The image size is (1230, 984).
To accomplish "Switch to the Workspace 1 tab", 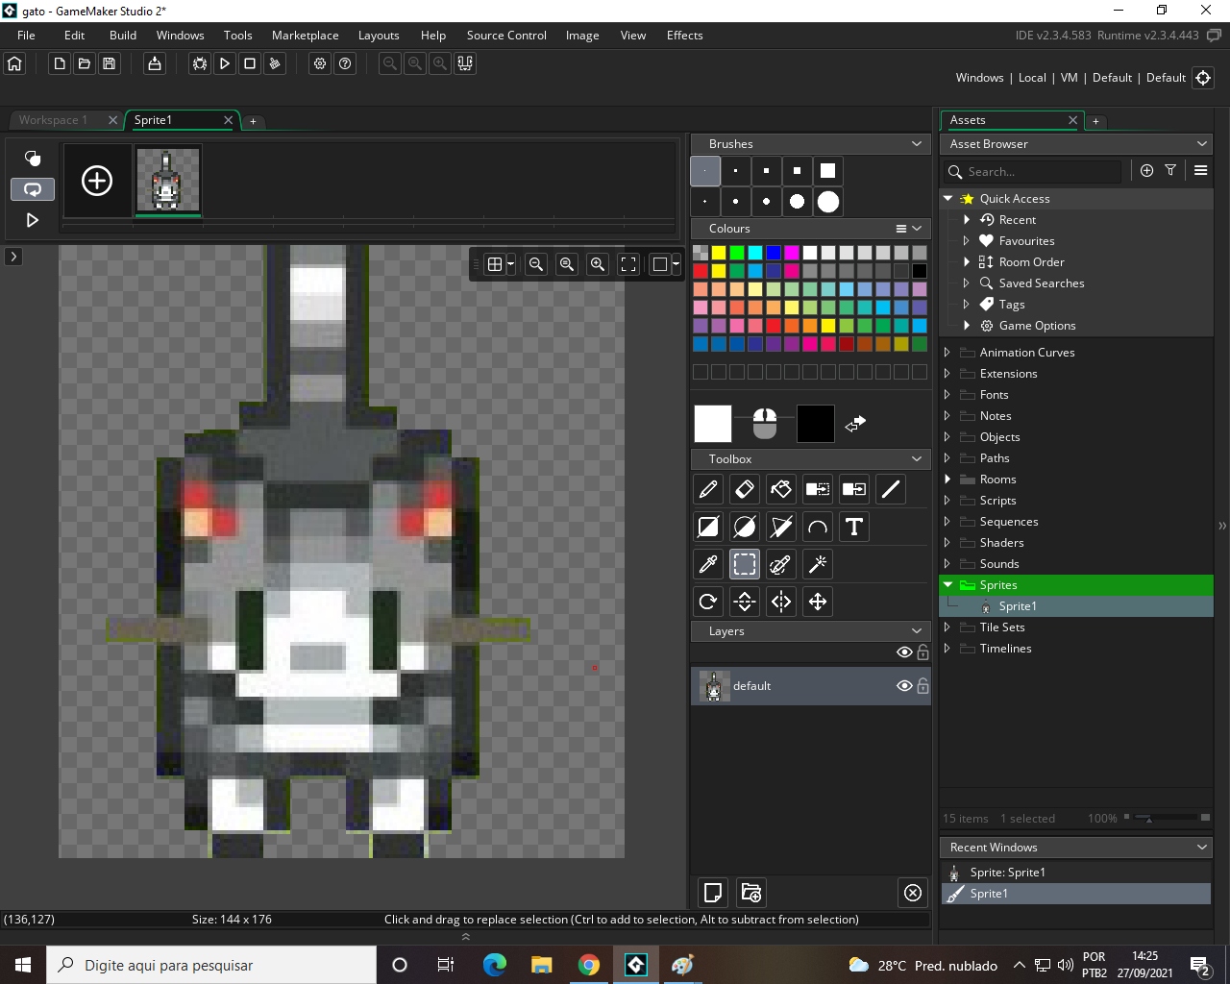I will coord(56,120).
